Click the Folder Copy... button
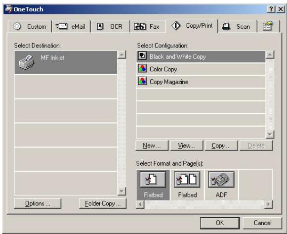The height and width of the screenshot is (234, 287). 103,203
